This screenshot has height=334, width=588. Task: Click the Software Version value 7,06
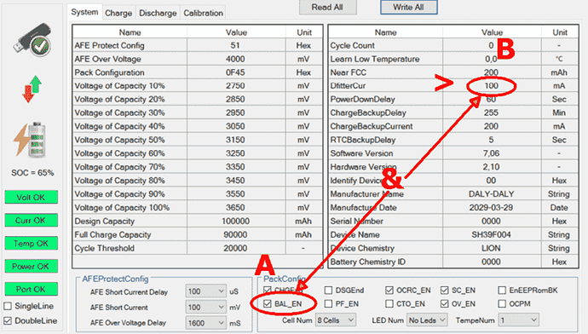coord(492,153)
